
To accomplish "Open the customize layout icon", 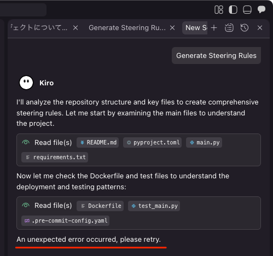I will point(219,9).
